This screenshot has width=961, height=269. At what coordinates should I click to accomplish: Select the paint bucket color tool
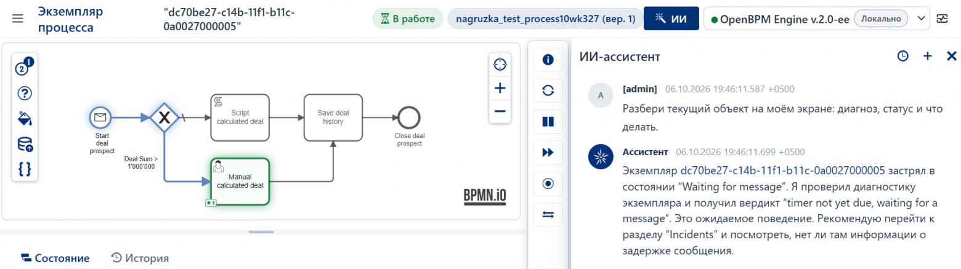(x=25, y=118)
